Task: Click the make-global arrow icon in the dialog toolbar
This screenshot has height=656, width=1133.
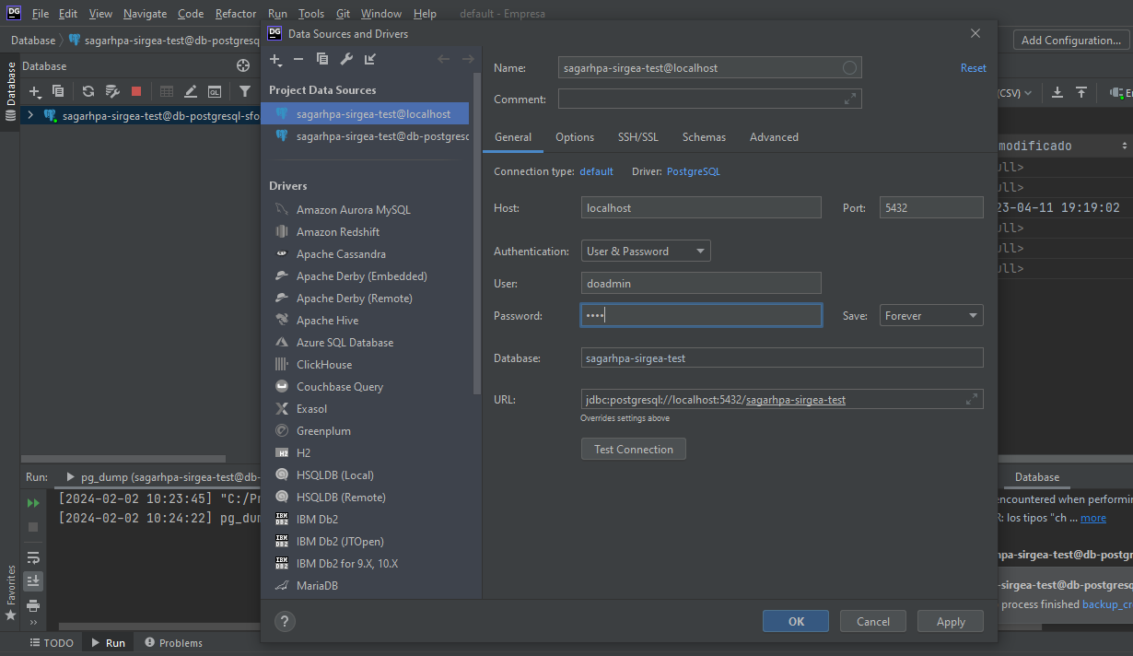Action: (x=370, y=60)
